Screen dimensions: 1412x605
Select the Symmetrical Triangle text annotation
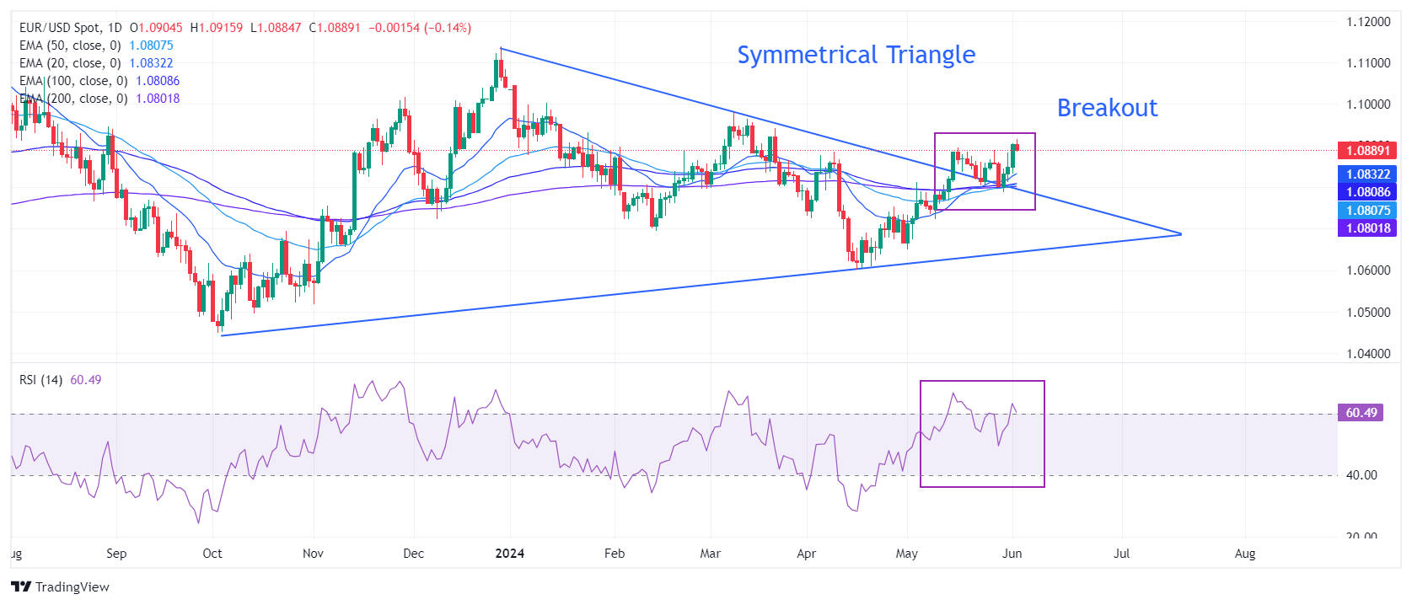856,55
